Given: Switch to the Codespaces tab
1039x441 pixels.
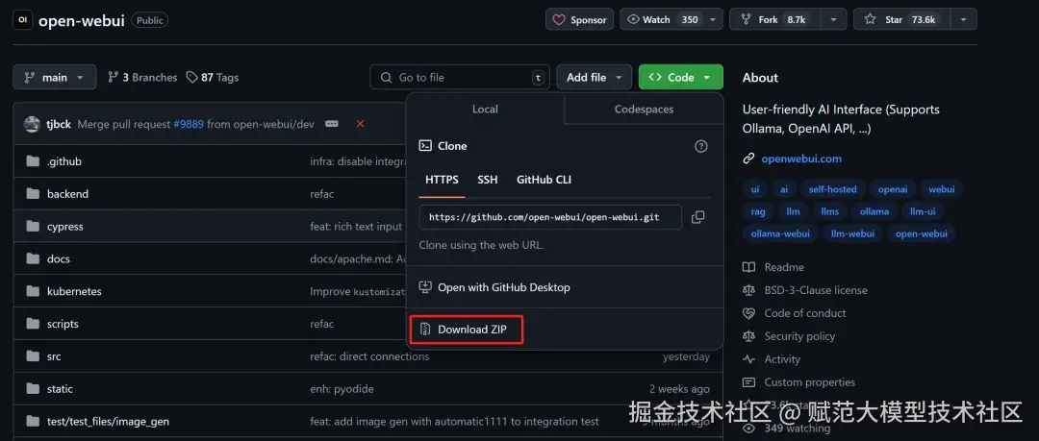Looking at the screenshot, I should coord(644,110).
